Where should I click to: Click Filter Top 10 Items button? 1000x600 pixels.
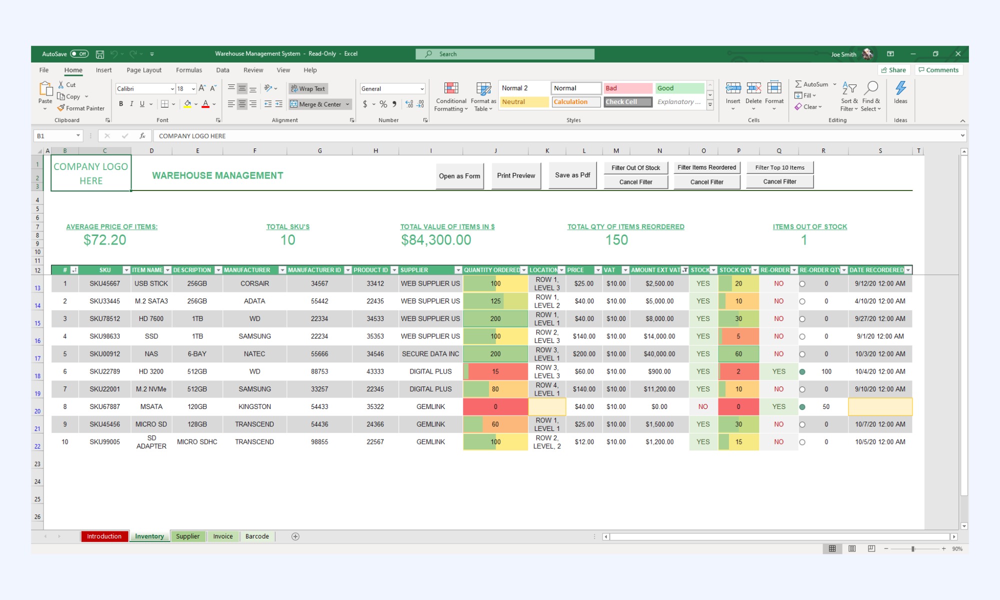point(779,167)
